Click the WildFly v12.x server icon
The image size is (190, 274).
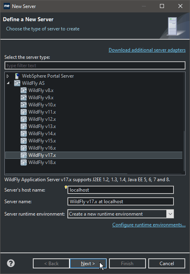(x=24, y=119)
